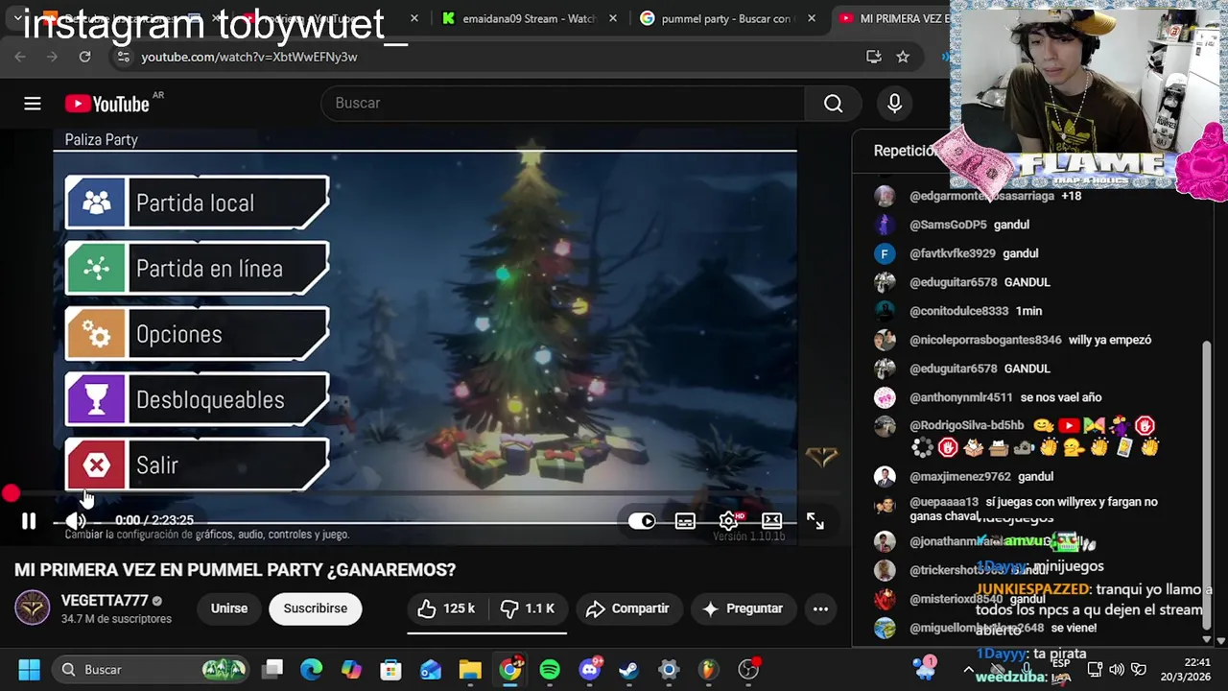
Task: Click @conitodulce8333 '1min' message
Action: click(x=1028, y=311)
